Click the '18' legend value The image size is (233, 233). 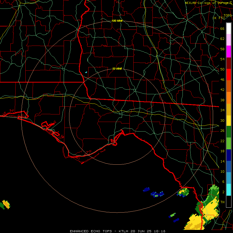pos(222,151)
